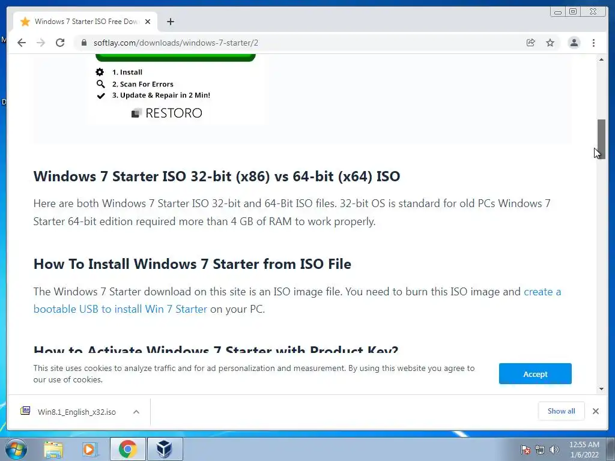Open the Windows Start menu
Viewport: 615px width, 461px height.
pyautogui.click(x=16, y=449)
